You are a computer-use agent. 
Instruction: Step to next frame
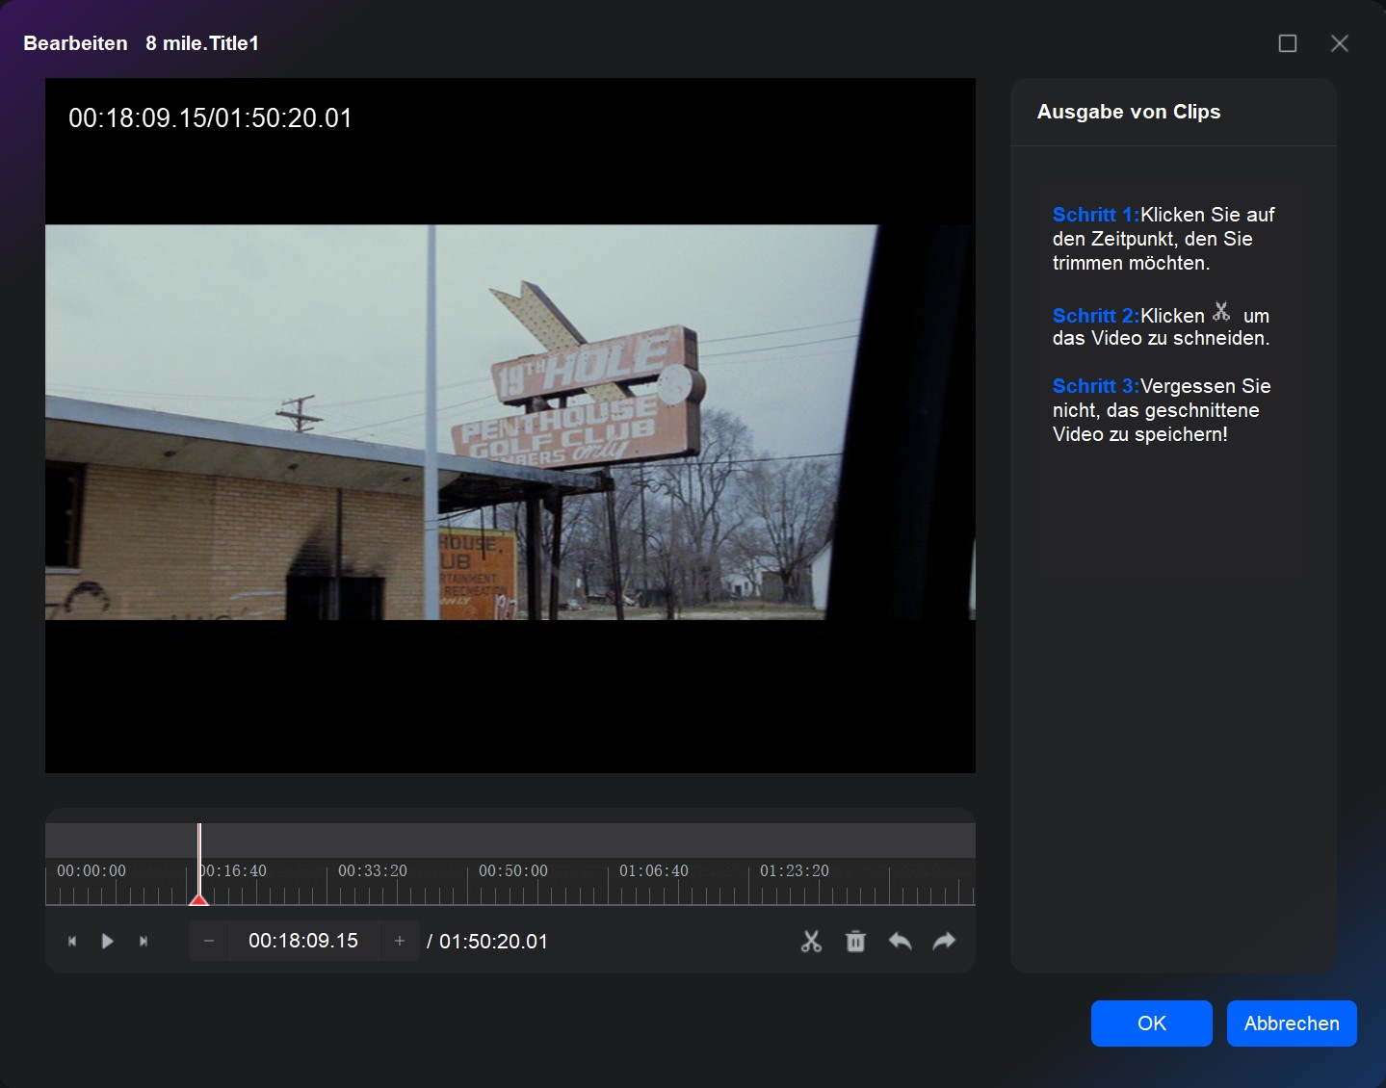(x=144, y=941)
